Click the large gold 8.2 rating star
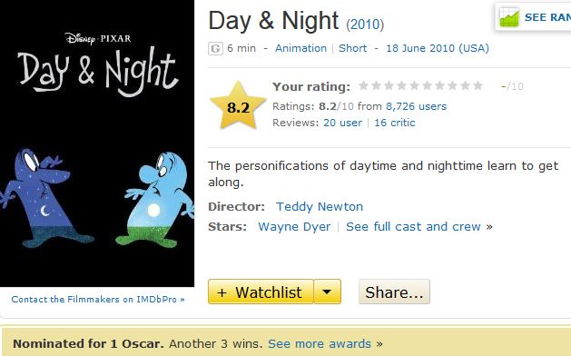The height and width of the screenshot is (356, 571). pos(238,105)
